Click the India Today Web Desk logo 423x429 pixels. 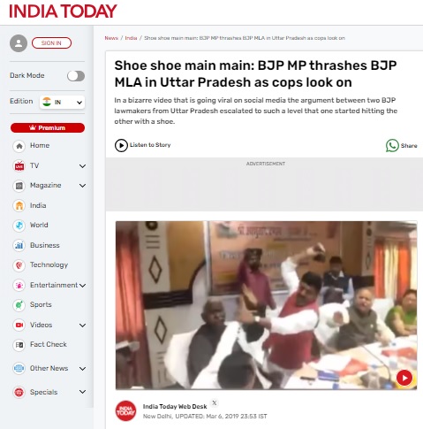tap(125, 410)
